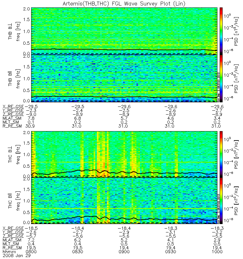
Task: Click the Z_RE_GSE value '-9.0'
Action: tap(31, 114)
